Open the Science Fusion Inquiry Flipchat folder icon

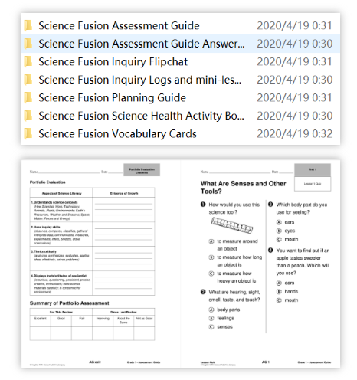coord(28,61)
